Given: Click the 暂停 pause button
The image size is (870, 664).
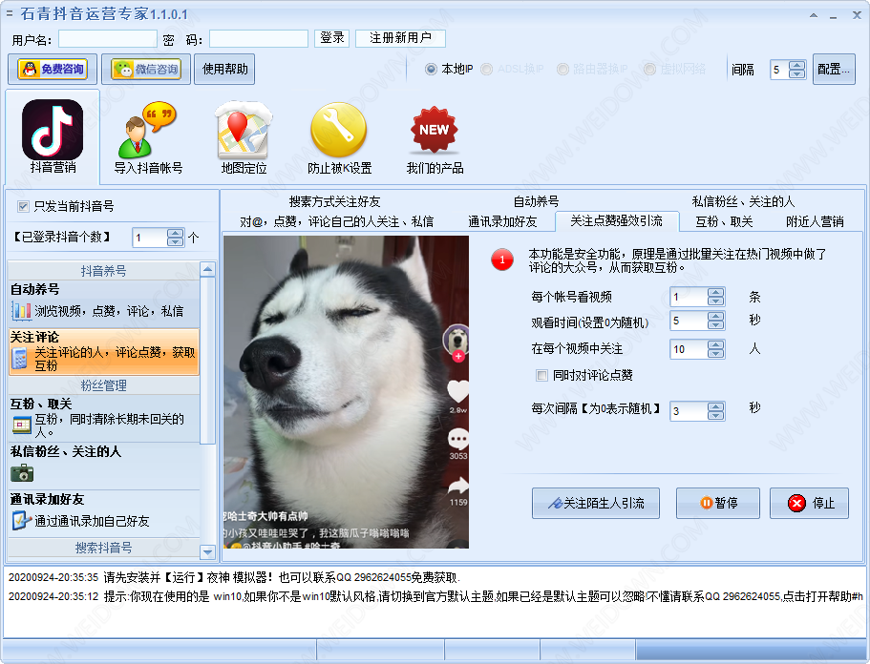Looking at the screenshot, I should pyautogui.click(x=718, y=504).
